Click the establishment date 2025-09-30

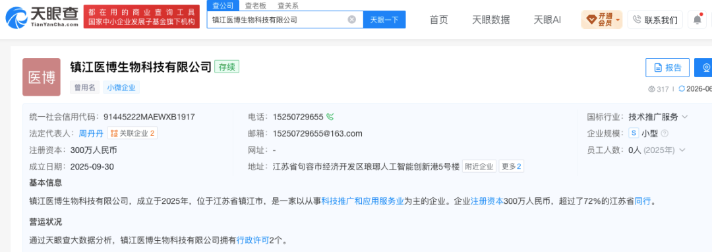click(92, 167)
